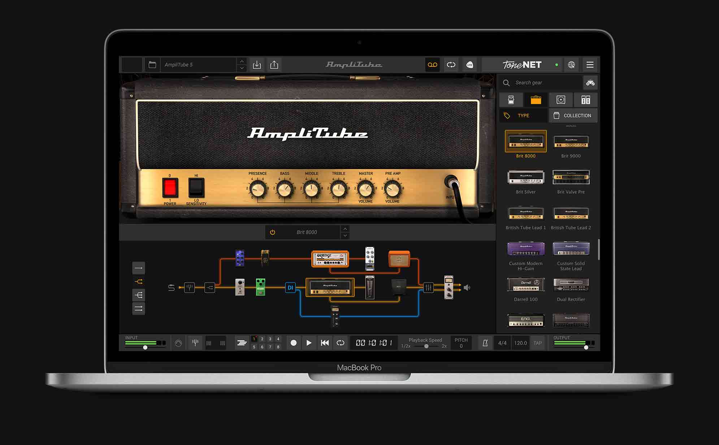Open the AmpliTube 5 preset name field

pos(199,65)
